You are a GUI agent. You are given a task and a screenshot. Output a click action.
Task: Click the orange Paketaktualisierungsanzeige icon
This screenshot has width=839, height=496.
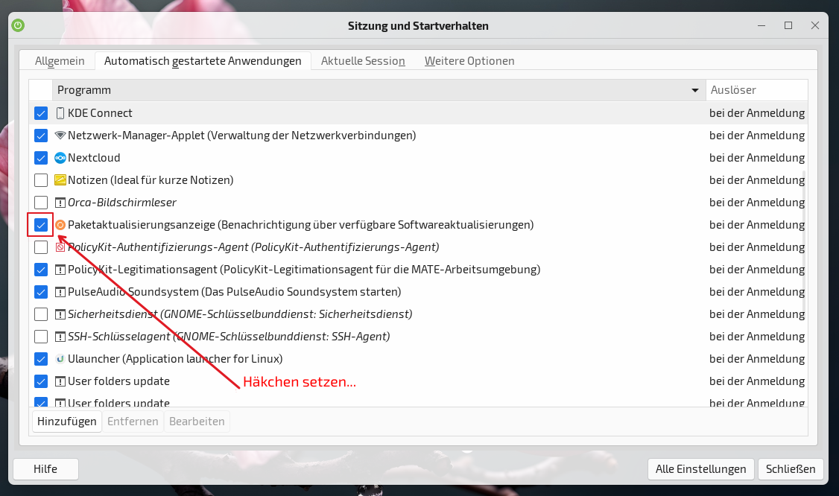[60, 225]
